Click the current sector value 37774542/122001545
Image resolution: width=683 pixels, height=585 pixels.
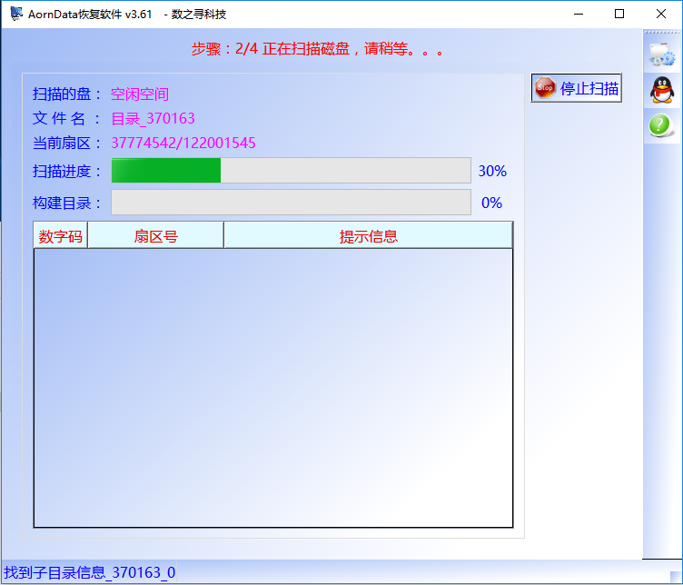point(183,143)
